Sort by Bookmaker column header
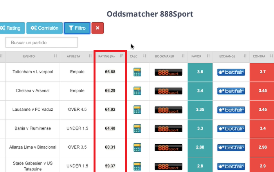Viewport: 274px width, 172px height. coord(164,56)
